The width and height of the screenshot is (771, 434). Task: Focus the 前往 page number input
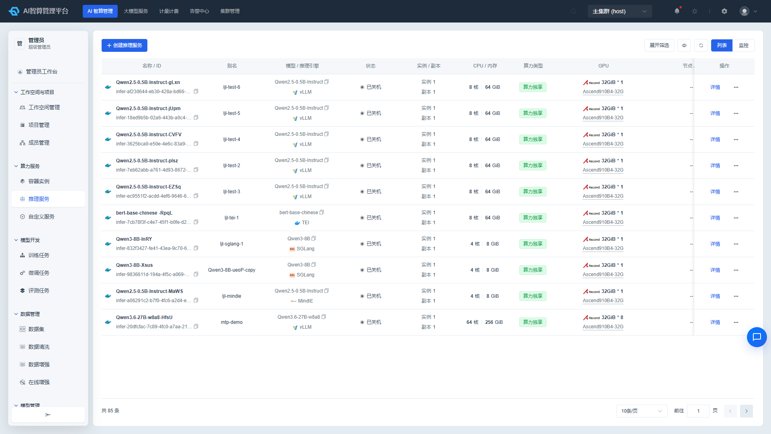(x=698, y=411)
